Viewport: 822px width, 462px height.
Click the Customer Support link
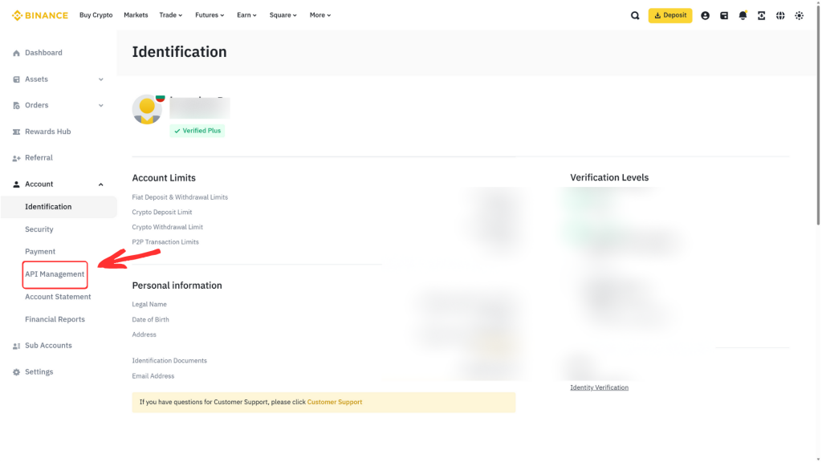[335, 403]
